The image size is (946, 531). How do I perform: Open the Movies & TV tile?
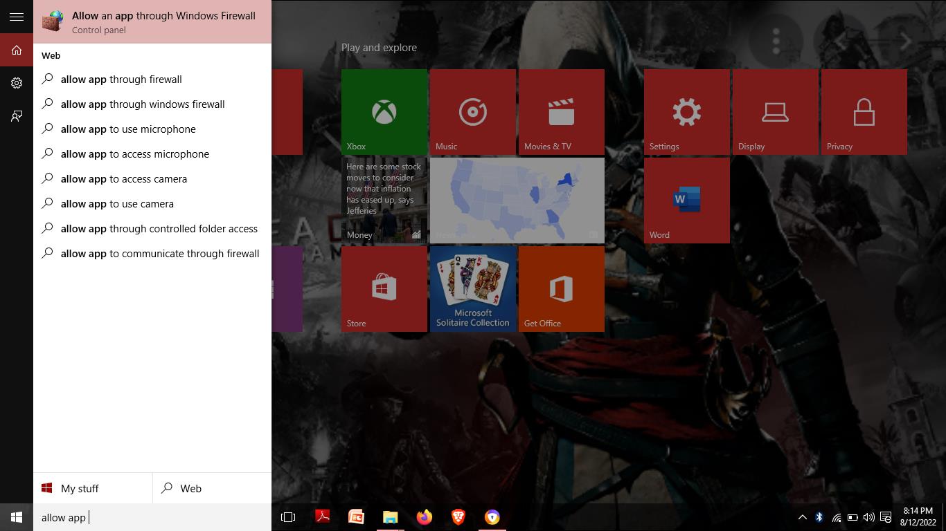click(562, 112)
